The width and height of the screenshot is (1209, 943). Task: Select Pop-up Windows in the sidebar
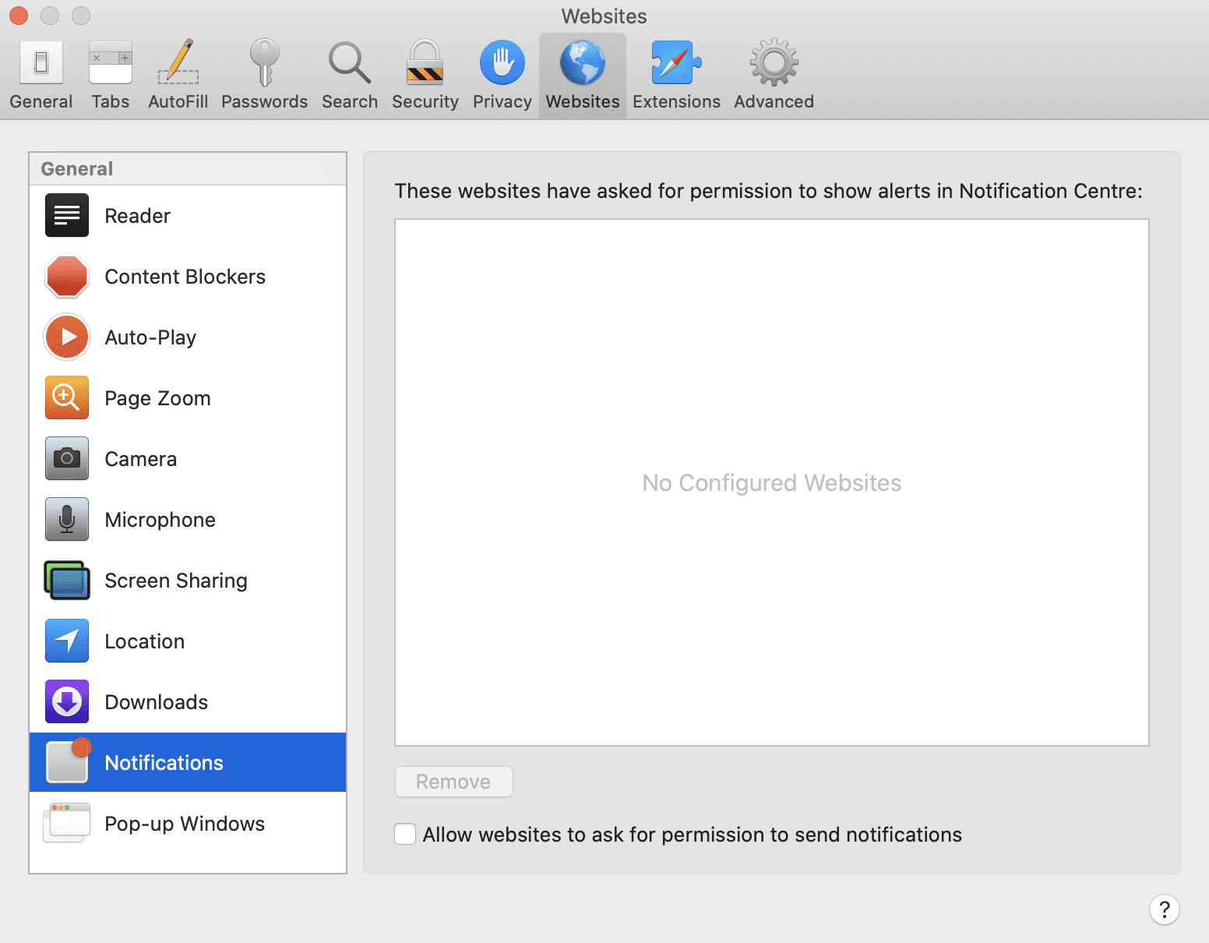pyautogui.click(x=188, y=823)
